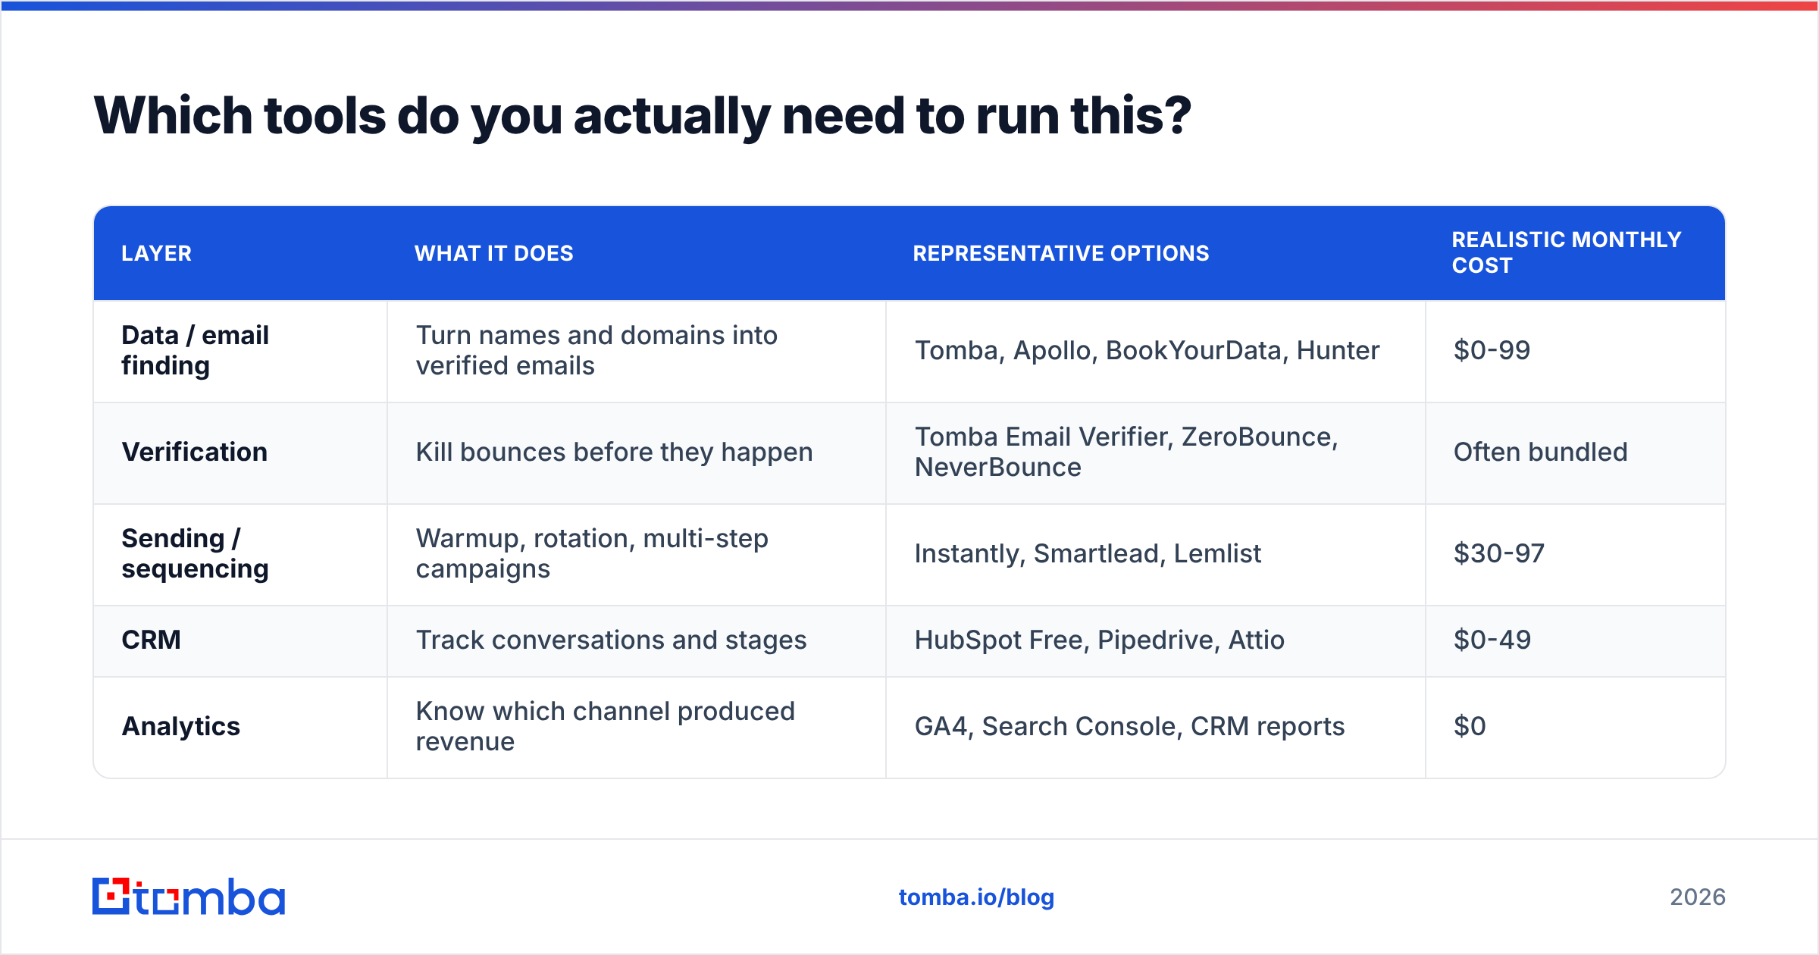Click 'Tomba, Apollo, BookYourData, Hunter' cell

(x=1156, y=351)
